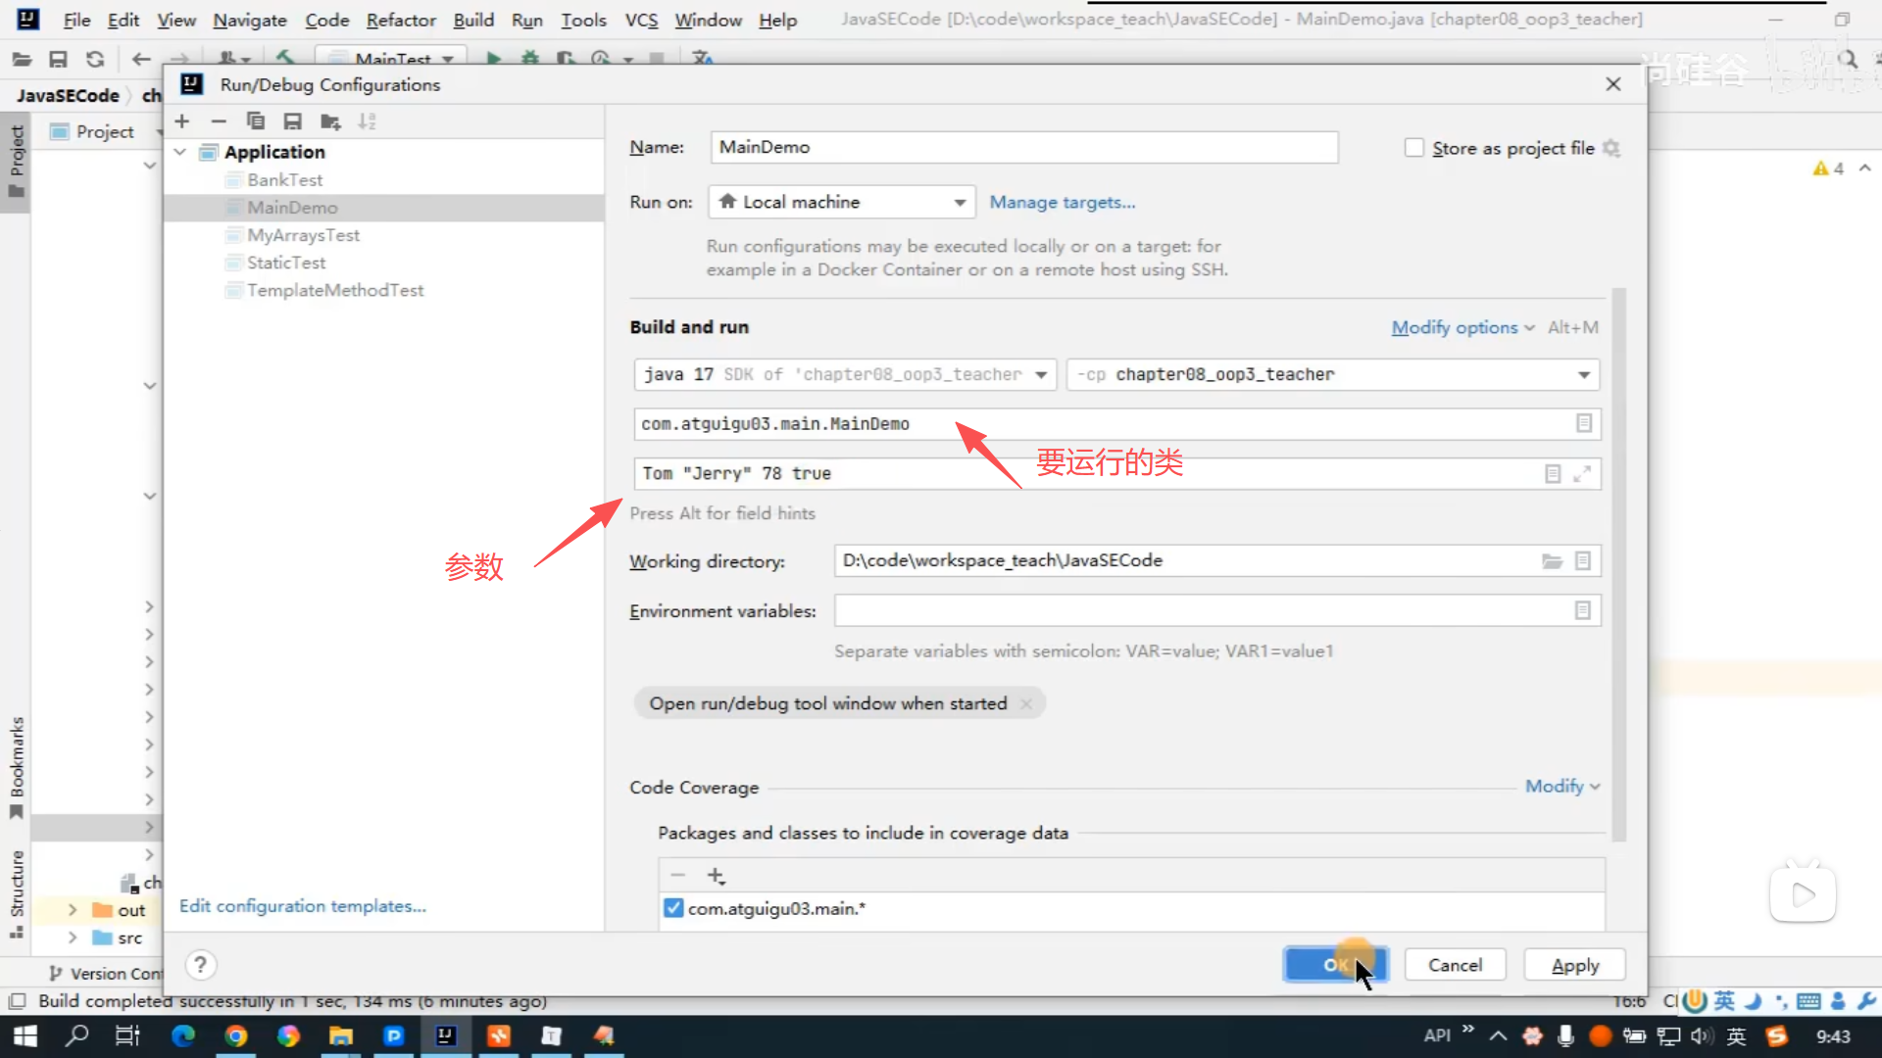Collapse the Application tree node

(180, 152)
